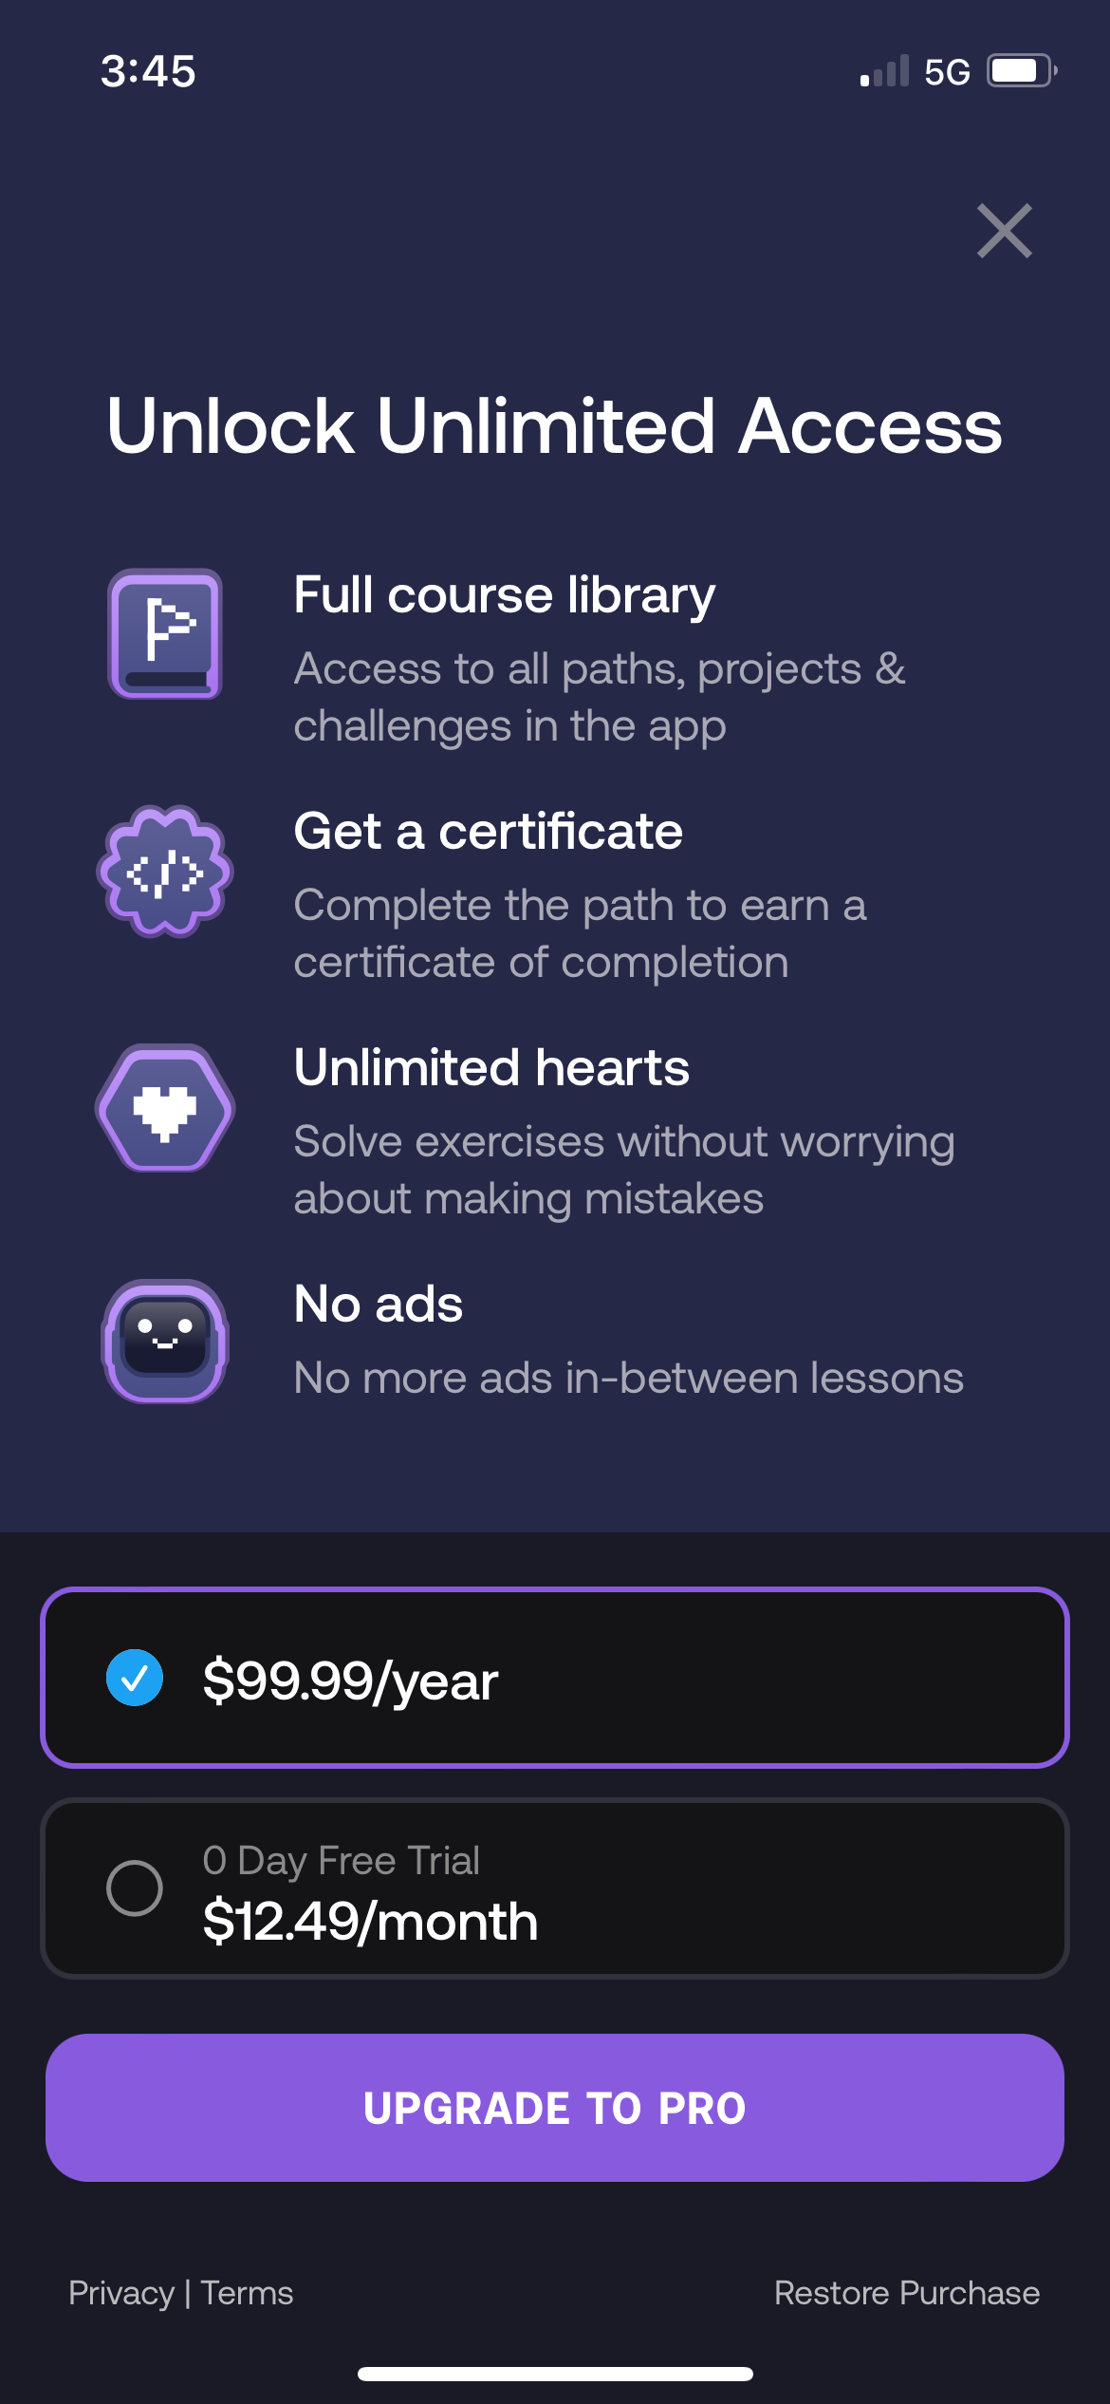This screenshot has height=2404, width=1110.
Task: Tap the 5G network indicator
Action: click(x=946, y=70)
